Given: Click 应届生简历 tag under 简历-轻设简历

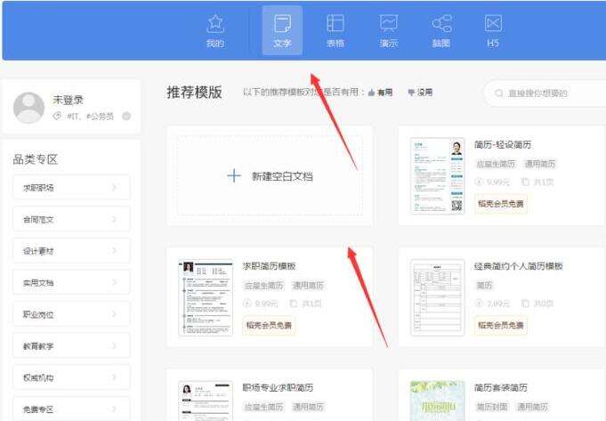Looking at the screenshot, I should coord(496,164).
